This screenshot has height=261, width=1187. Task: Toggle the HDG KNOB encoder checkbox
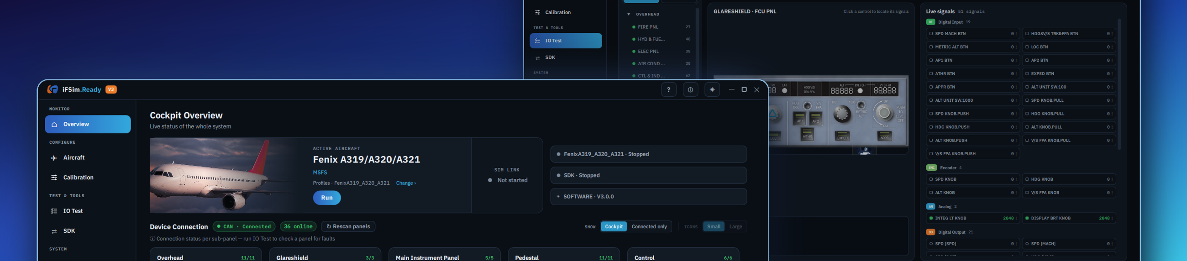pyautogui.click(x=1027, y=179)
